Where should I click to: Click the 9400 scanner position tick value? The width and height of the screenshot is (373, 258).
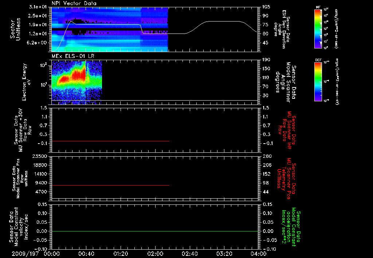41,183
